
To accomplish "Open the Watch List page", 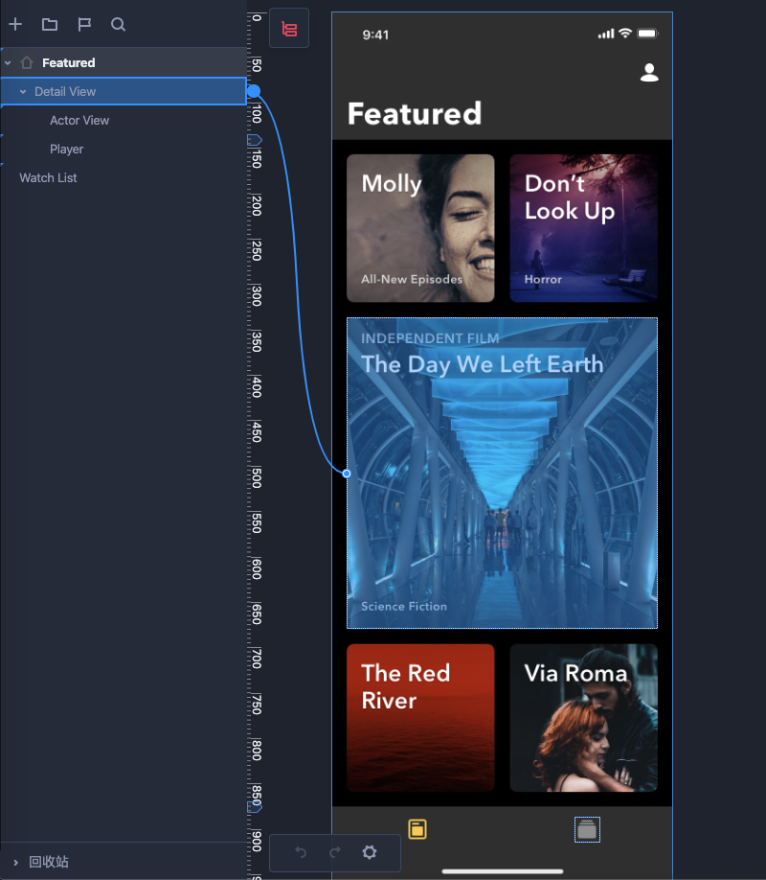I will [48, 178].
